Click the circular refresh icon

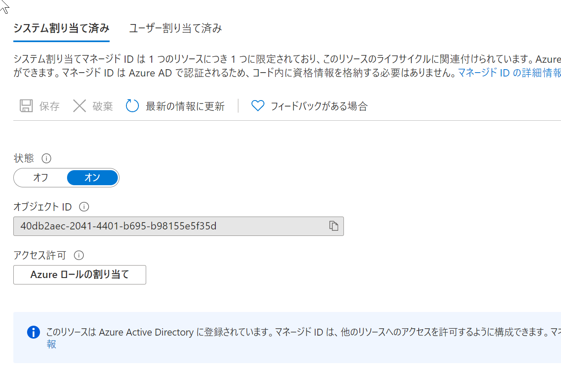tap(132, 106)
